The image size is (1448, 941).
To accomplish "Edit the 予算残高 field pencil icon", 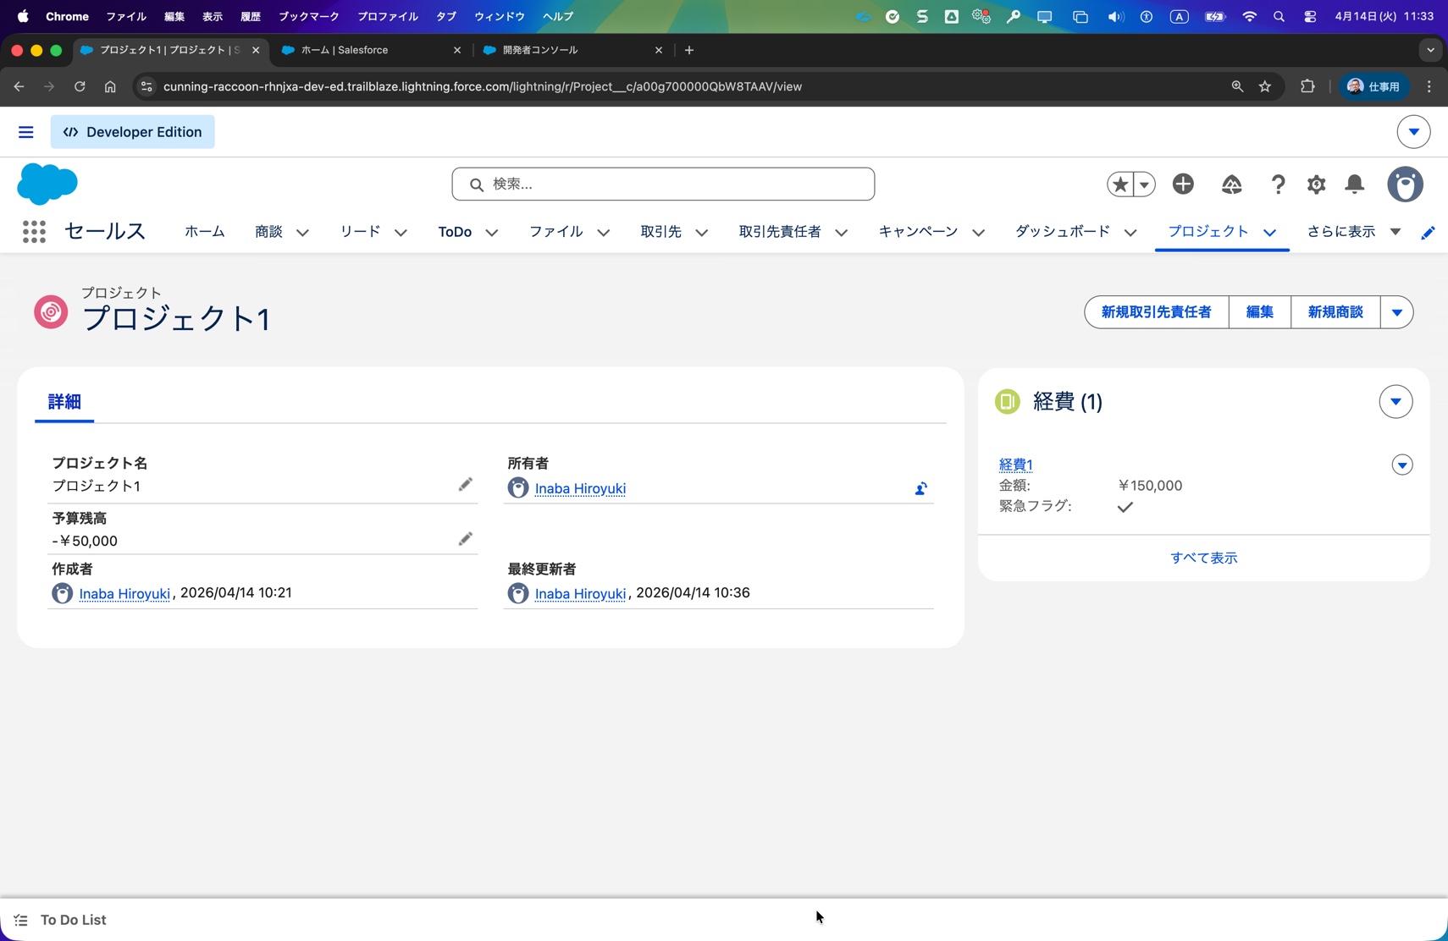I will (465, 539).
